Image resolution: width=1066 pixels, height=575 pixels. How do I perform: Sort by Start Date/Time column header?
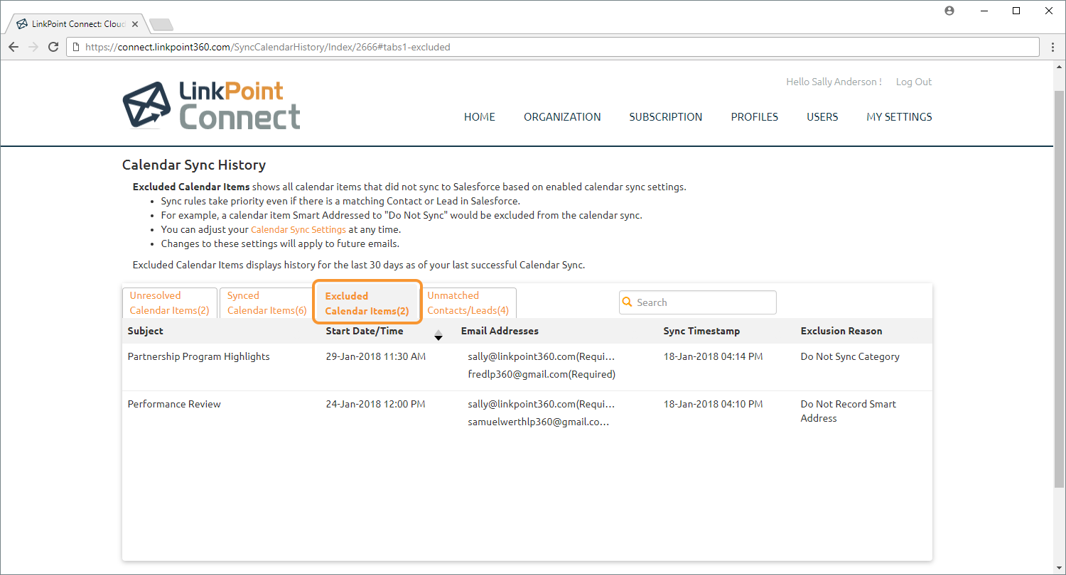tap(365, 331)
